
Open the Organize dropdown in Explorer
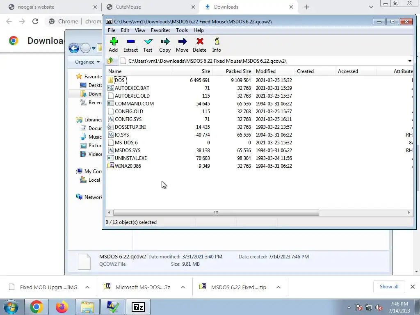coord(87,62)
